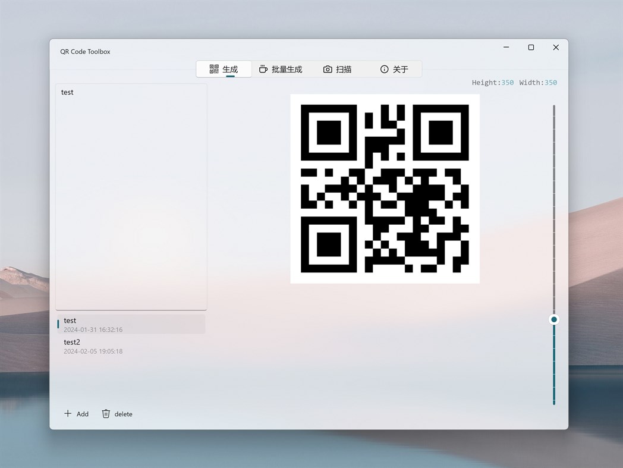Click the Width:350 value label
This screenshot has height=468, width=623.
point(537,83)
